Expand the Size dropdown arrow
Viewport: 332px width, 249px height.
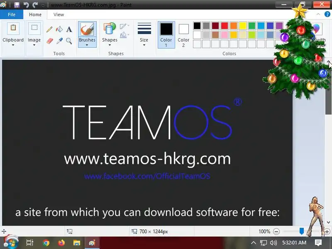pos(144,45)
